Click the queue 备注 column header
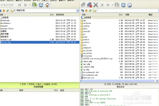Image resolution: width=159 pixels, height=106 pixels. (62, 90)
